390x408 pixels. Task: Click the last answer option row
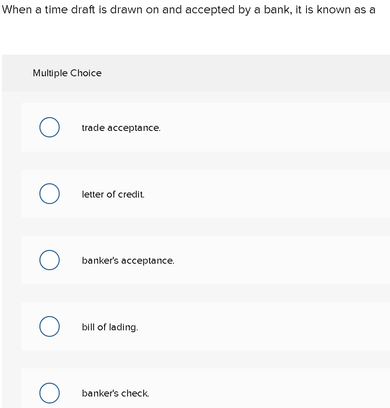(202, 393)
